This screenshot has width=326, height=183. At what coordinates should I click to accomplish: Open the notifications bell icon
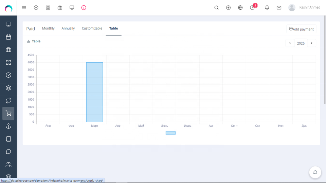click(267, 7)
